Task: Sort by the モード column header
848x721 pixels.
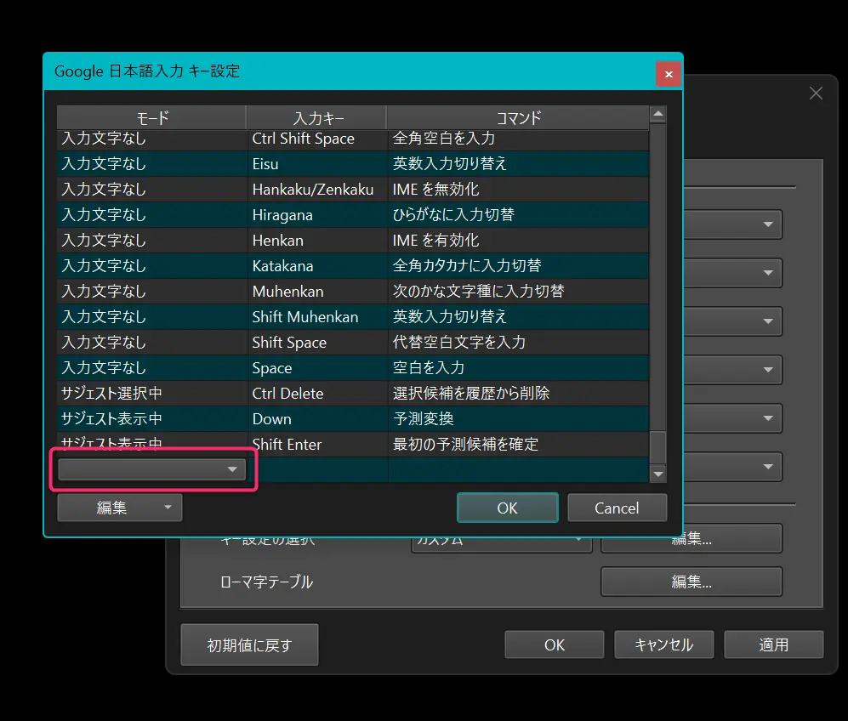Action: (152, 118)
